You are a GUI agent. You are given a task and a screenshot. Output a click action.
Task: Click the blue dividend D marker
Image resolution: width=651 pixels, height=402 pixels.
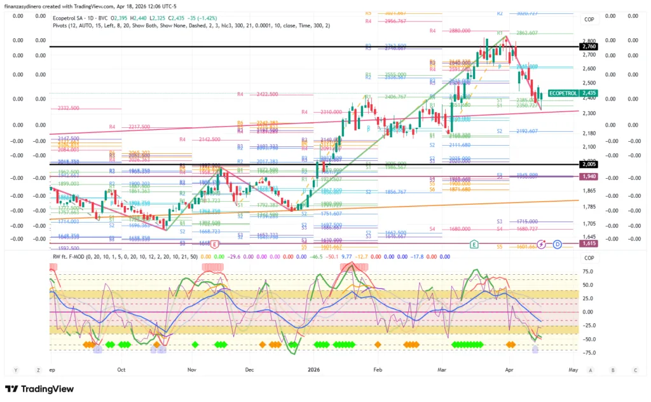pyautogui.click(x=557, y=244)
